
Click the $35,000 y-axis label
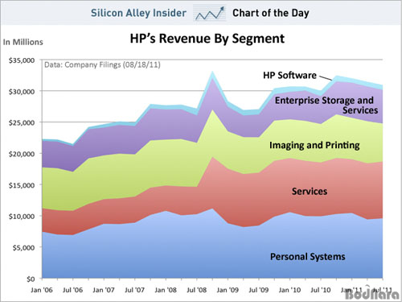22,60
